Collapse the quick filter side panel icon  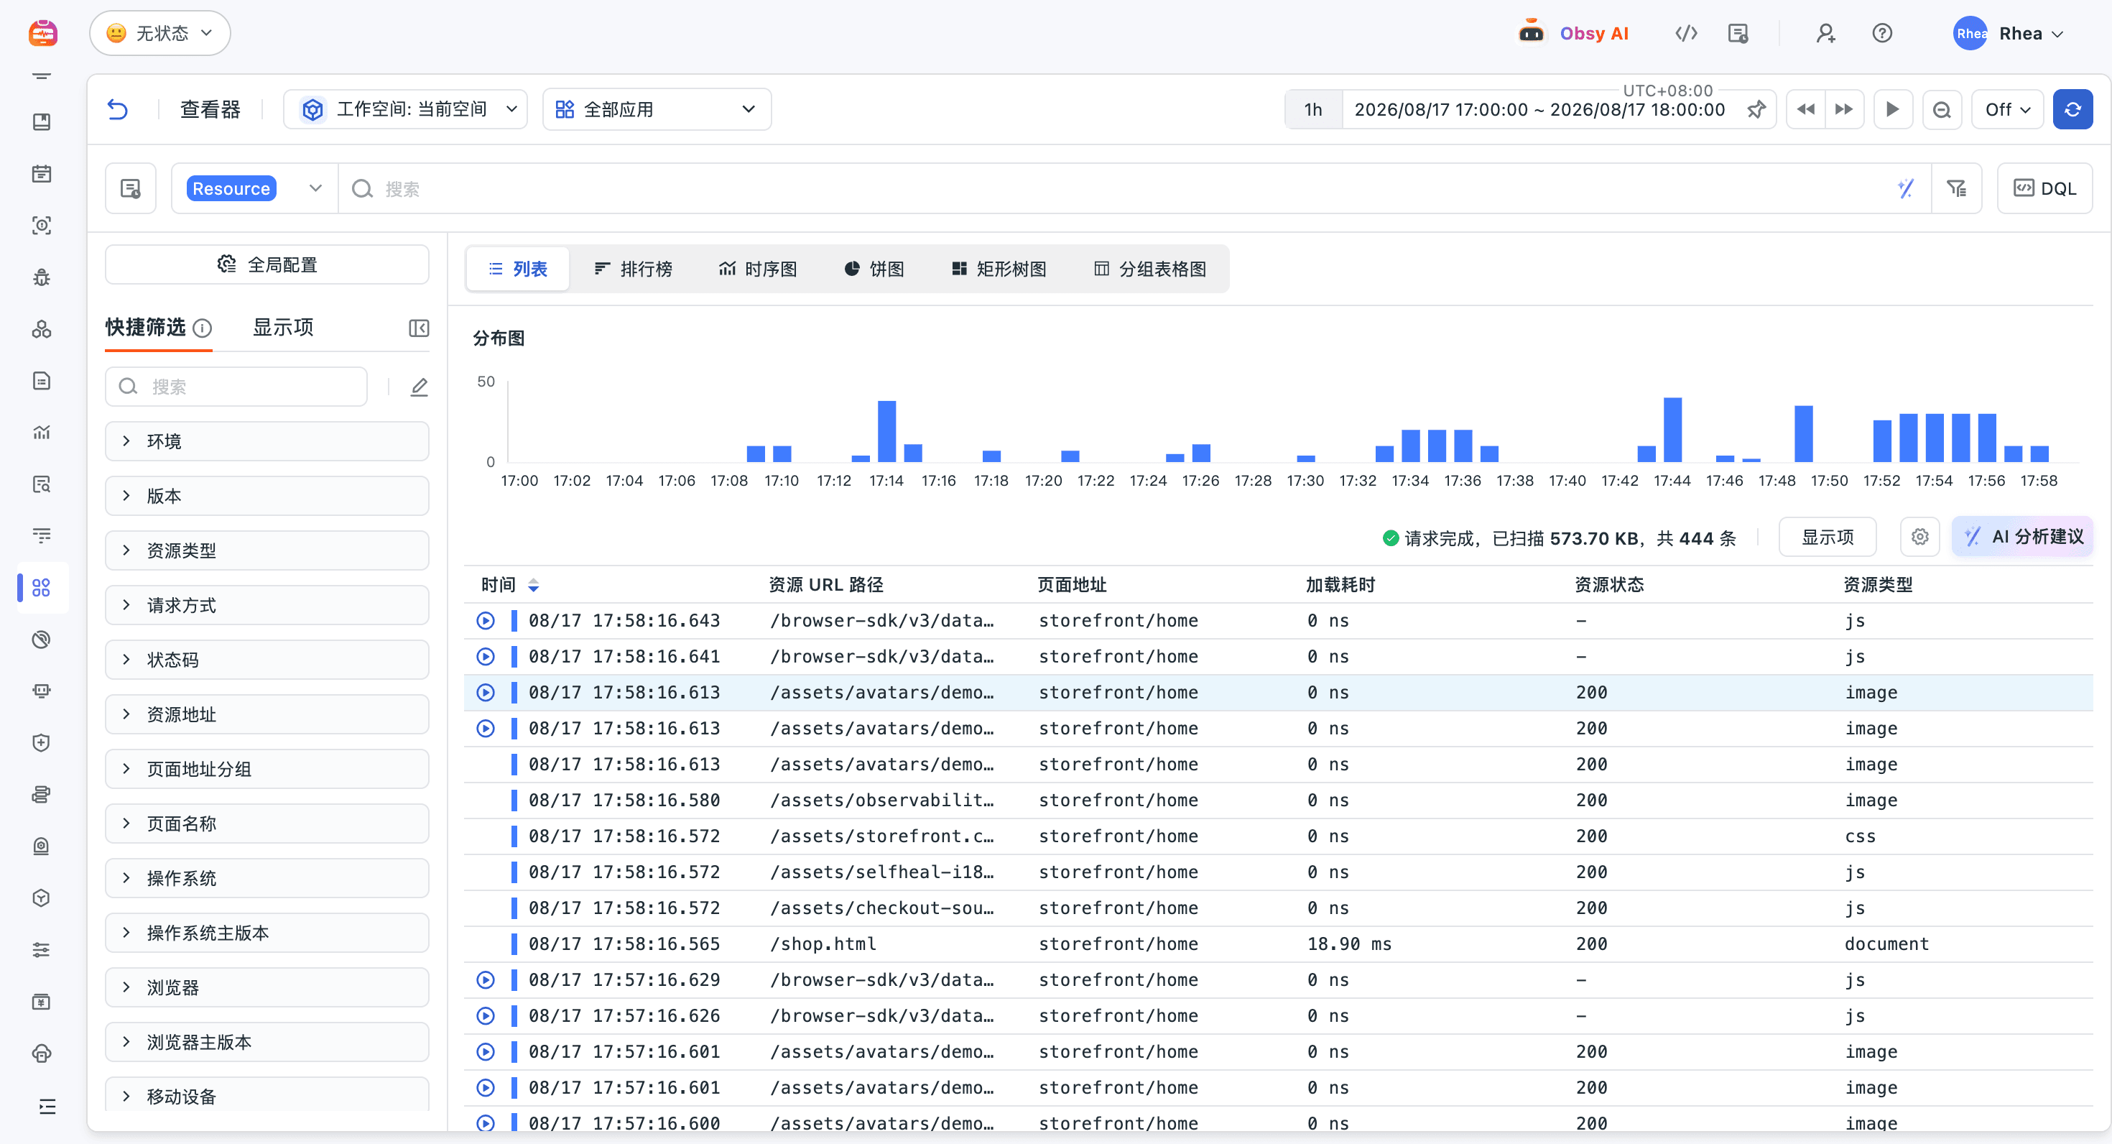point(419,328)
